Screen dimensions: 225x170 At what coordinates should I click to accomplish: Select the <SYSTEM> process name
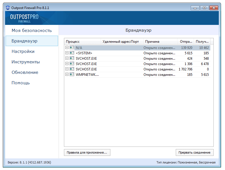(84, 53)
